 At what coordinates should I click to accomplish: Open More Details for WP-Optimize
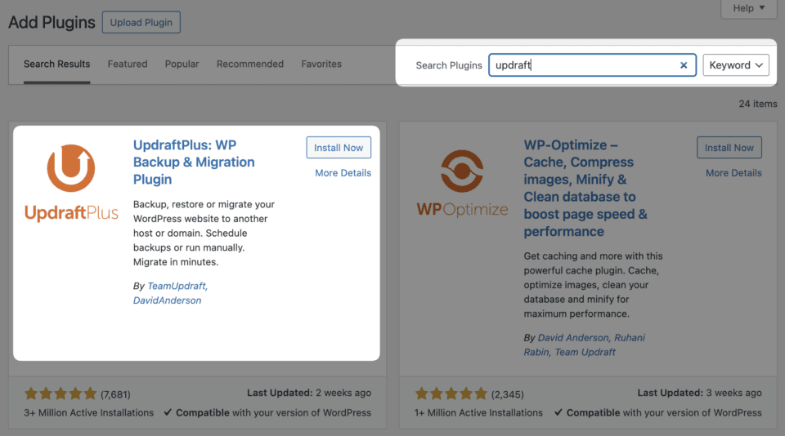point(733,173)
